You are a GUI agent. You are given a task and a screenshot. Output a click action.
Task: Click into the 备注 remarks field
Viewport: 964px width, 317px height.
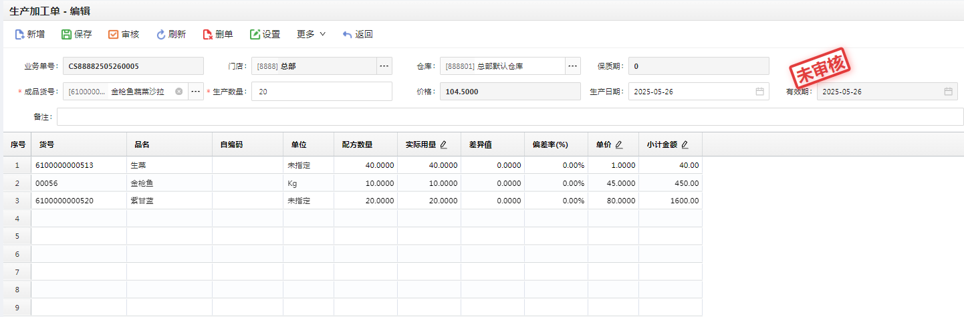508,117
